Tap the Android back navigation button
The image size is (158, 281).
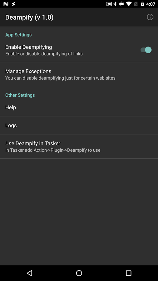(x=29, y=273)
